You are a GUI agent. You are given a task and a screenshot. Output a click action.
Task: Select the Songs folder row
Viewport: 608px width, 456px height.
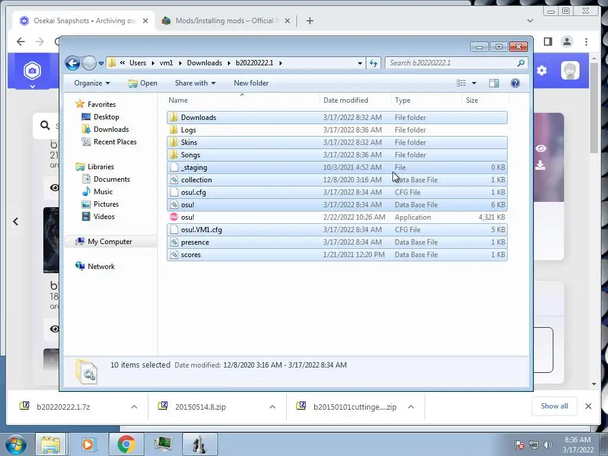point(337,155)
